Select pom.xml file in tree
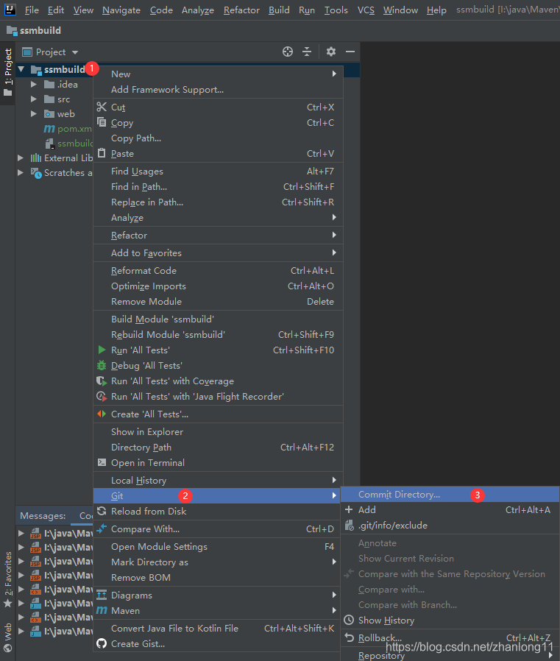560x661 pixels. (74, 129)
